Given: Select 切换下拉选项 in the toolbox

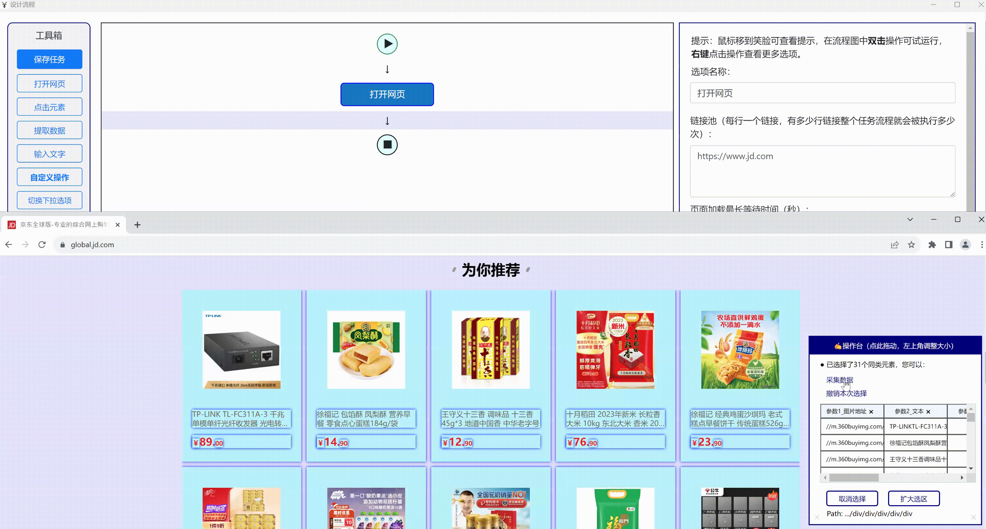Looking at the screenshot, I should [49, 200].
